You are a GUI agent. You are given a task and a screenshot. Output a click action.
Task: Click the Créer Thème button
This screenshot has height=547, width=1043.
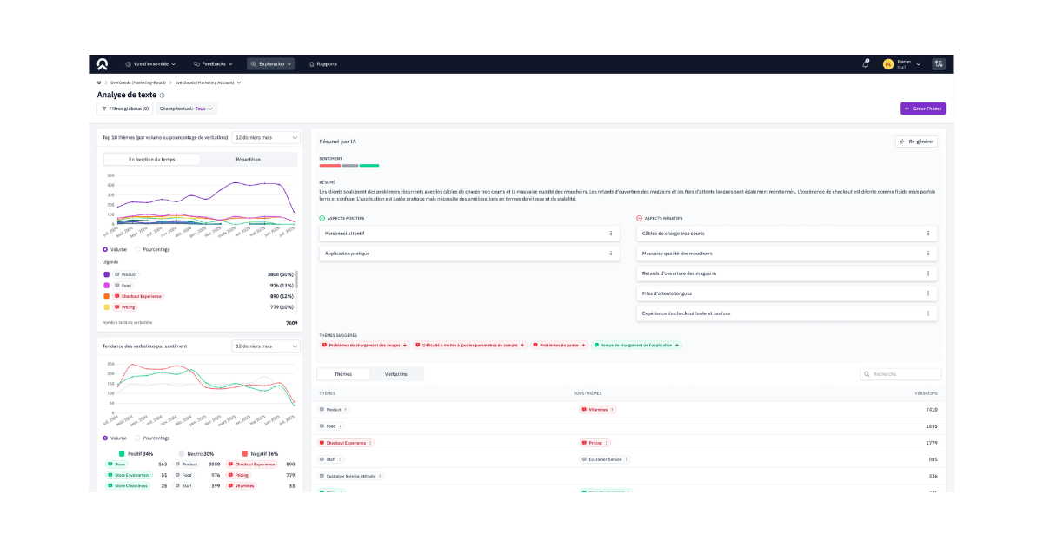tap(923, 109)
